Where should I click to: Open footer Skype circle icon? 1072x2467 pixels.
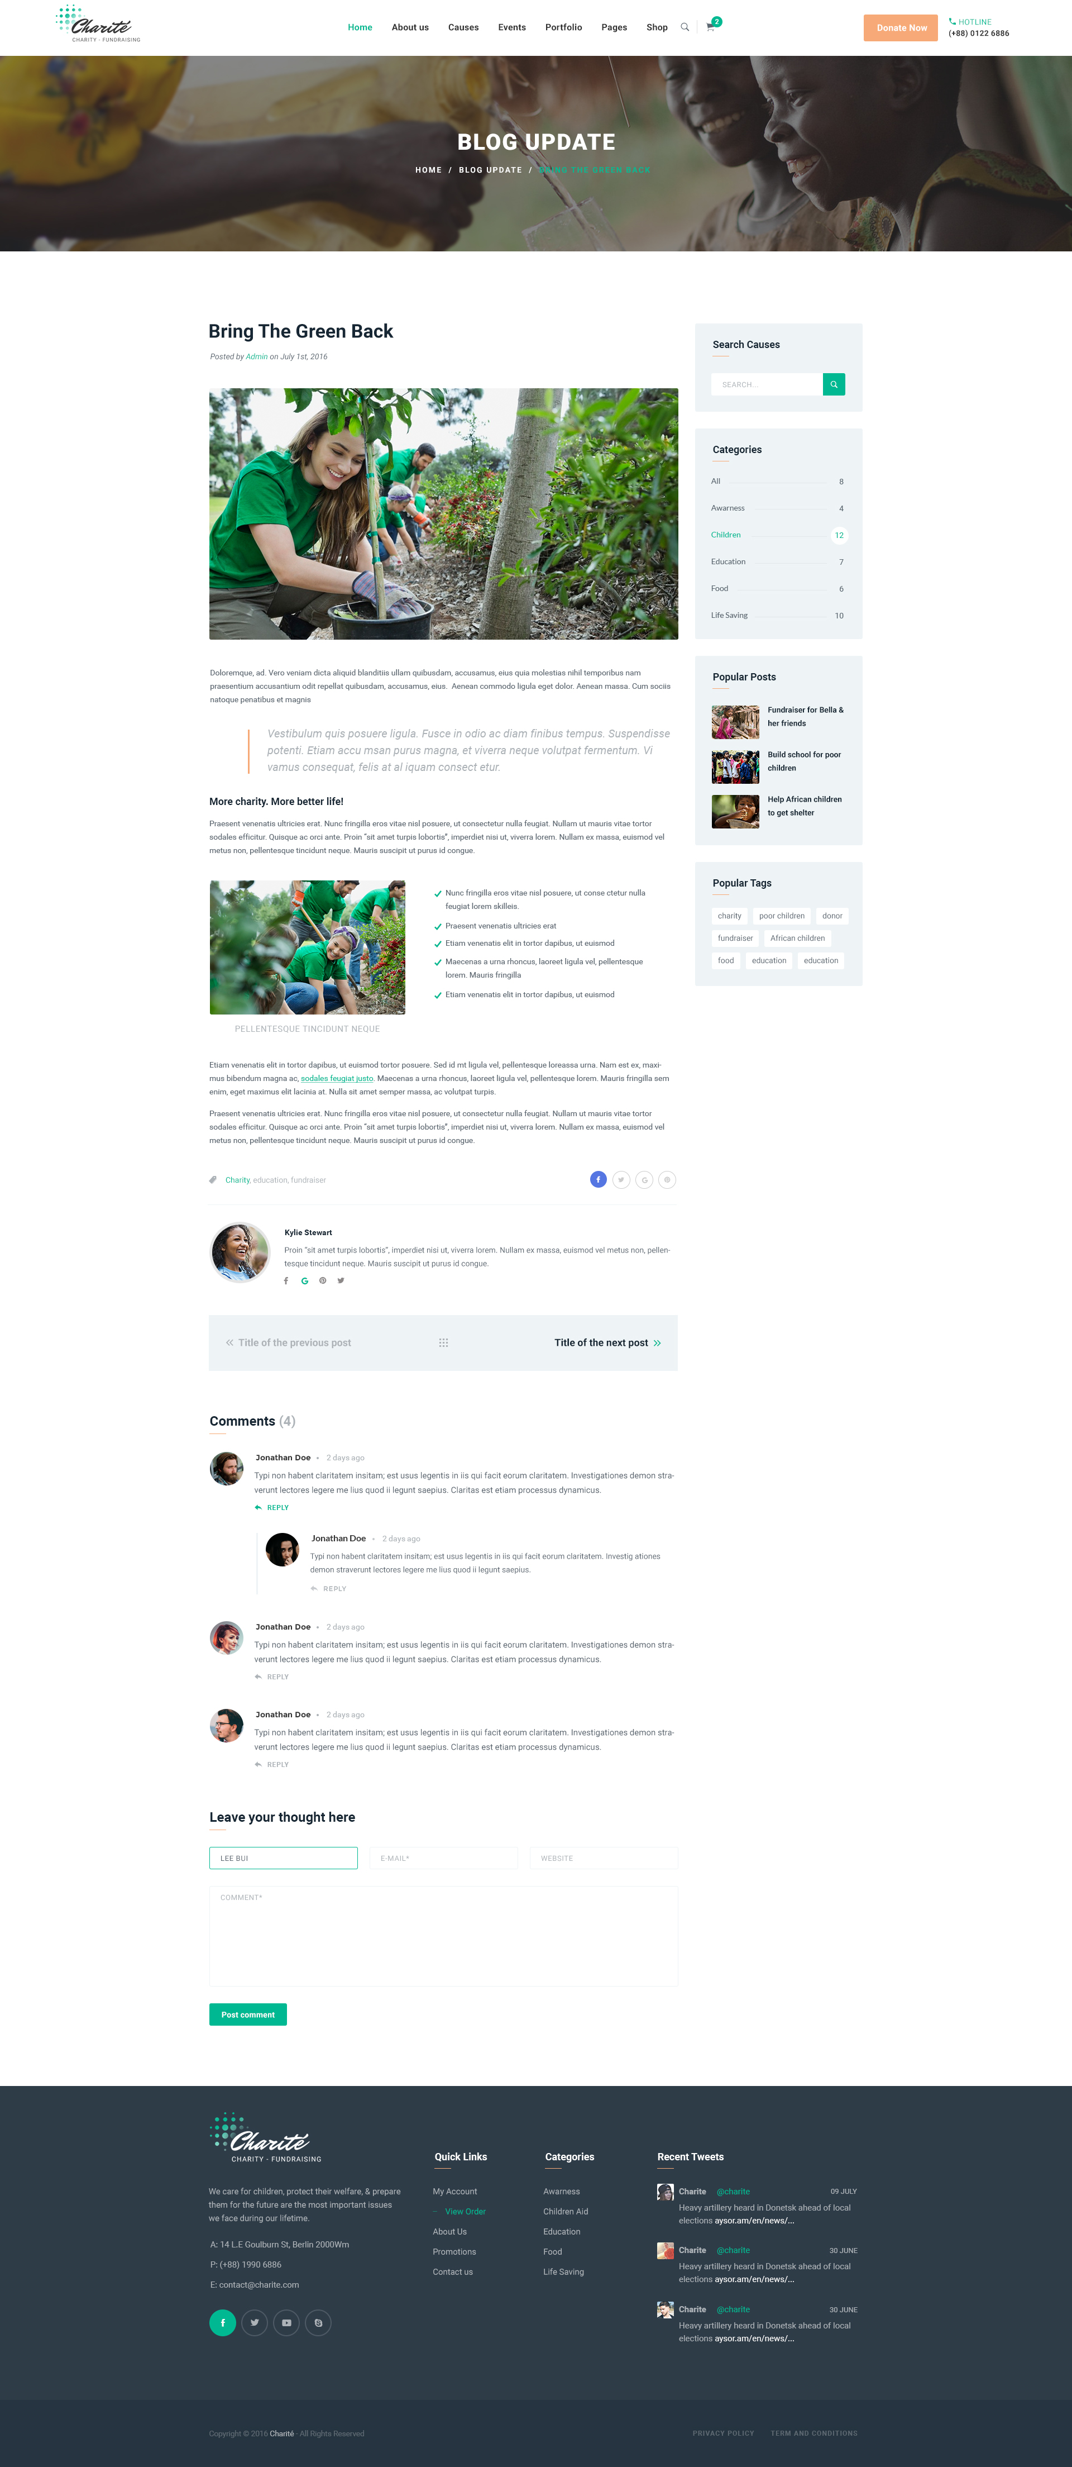(x=319, y=2322)
